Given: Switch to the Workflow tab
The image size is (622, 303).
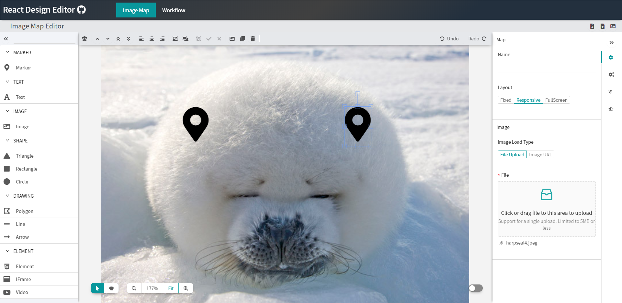Looking at the screenshot, I should coord(174,10).
